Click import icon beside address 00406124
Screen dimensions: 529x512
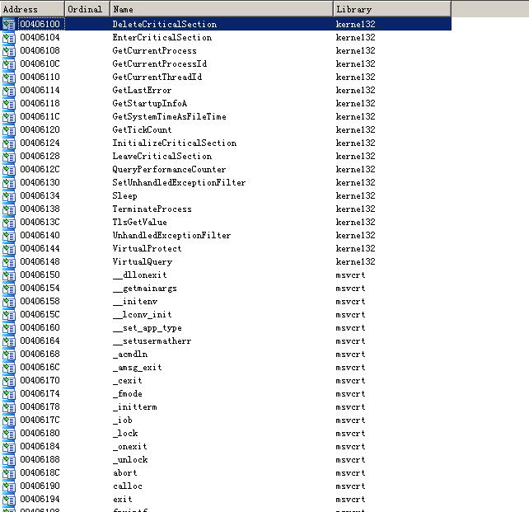[9, 143]
